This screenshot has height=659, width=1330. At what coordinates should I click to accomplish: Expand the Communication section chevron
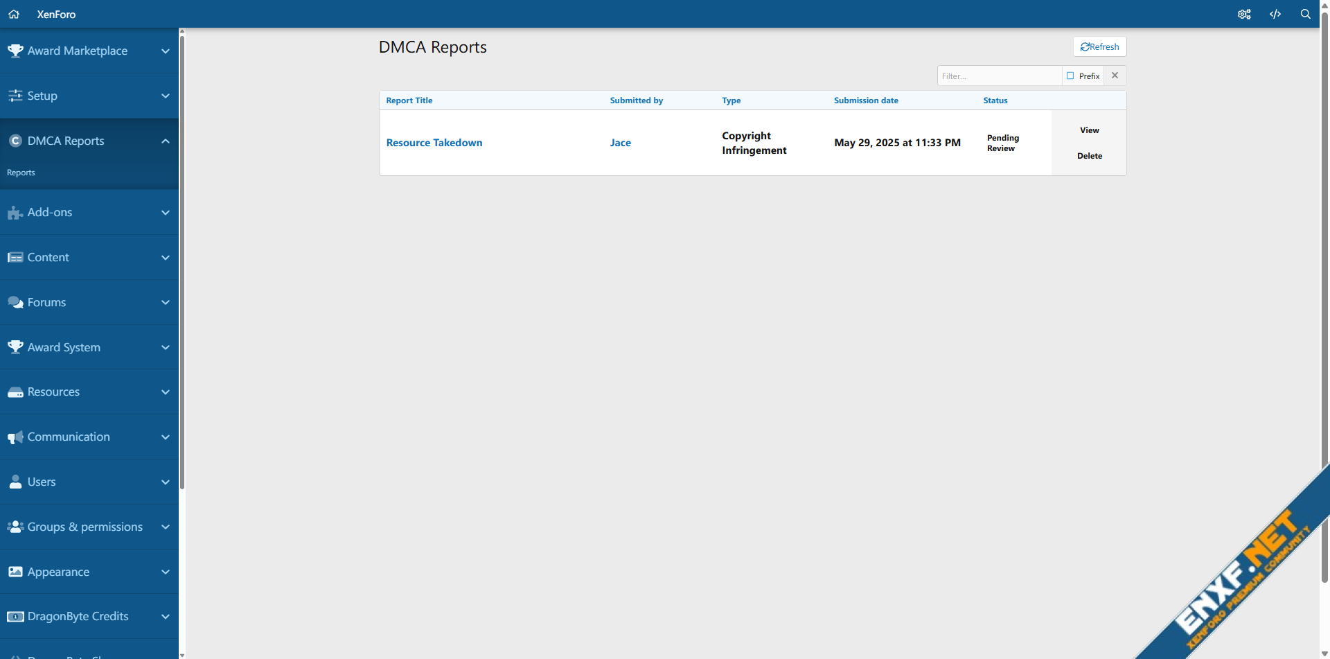click(166, 437)
